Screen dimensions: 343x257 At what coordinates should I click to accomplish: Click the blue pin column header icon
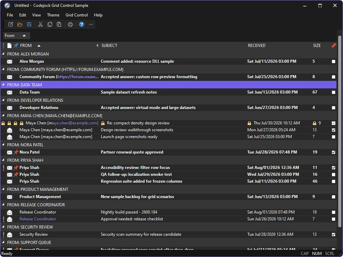click(x=16, y=46)
